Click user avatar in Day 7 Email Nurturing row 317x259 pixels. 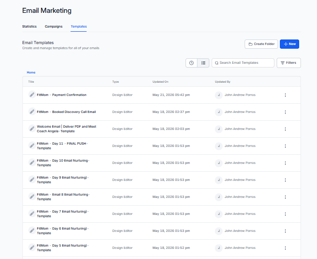click(219, 214)
